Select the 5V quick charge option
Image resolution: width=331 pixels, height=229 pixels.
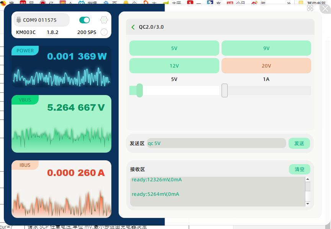(174, 48)
